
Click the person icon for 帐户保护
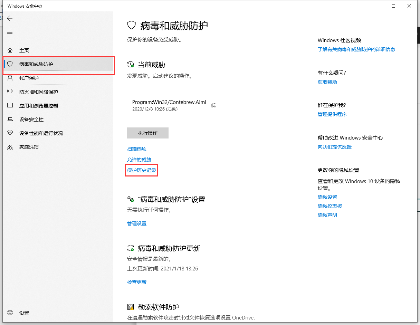pos(10,78)
